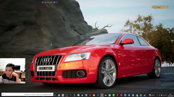Screen dimensions: 174x97
Task: Open the terminal arrow taskbar icon
Action: click(75, 95)
